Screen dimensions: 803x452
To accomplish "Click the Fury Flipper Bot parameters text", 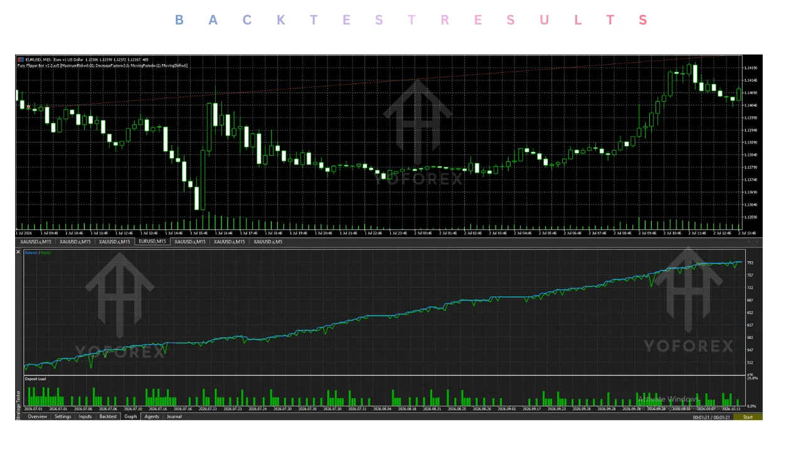I will pos(102,65).
